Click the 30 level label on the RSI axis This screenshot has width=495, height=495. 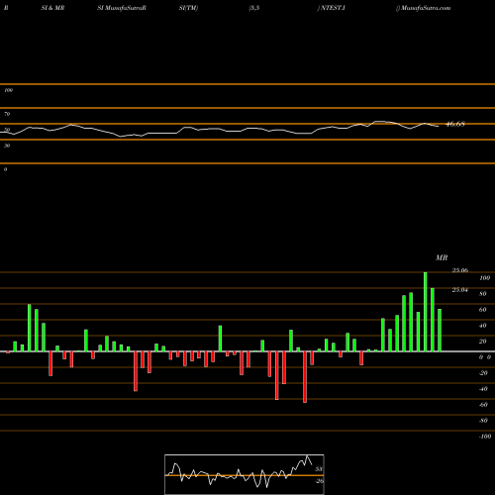tap(7, 146)
